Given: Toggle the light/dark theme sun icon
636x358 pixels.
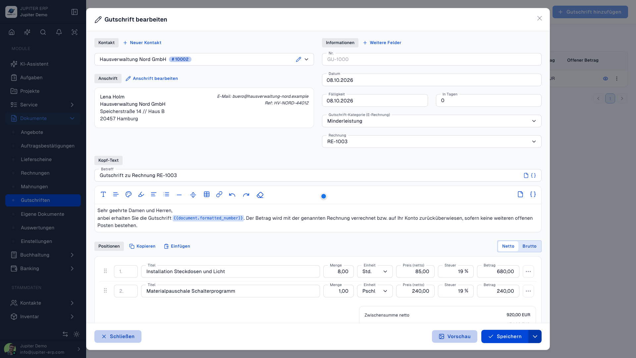Looking at the screenshot, I should coord(77,334).
